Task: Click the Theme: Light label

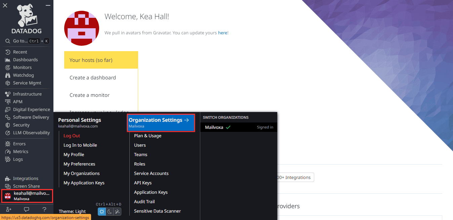Action: pos(72,212)
